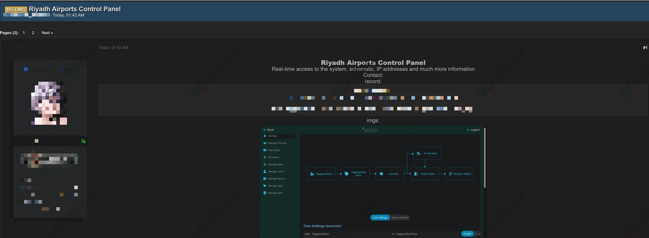This screenshot has width=649, height=238.
Task: Open the poster's pixelated avatar image
Action: [x=49, y=103]
